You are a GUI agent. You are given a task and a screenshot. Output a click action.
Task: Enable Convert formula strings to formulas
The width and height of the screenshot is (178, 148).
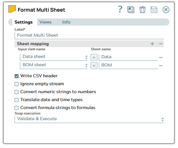point(17,108)
